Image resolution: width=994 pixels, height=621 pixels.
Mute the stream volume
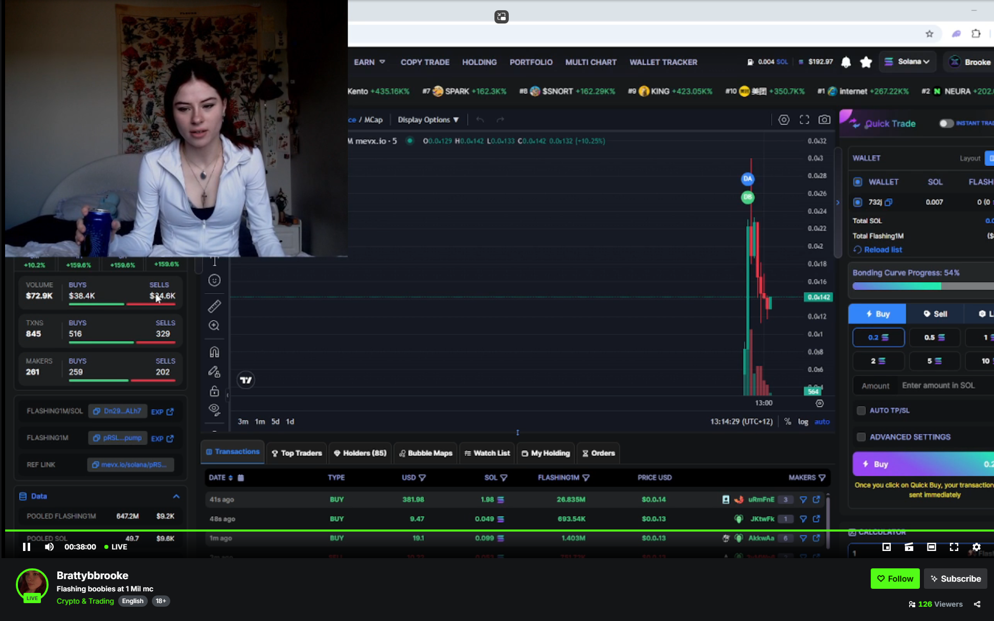click(49, 547)
